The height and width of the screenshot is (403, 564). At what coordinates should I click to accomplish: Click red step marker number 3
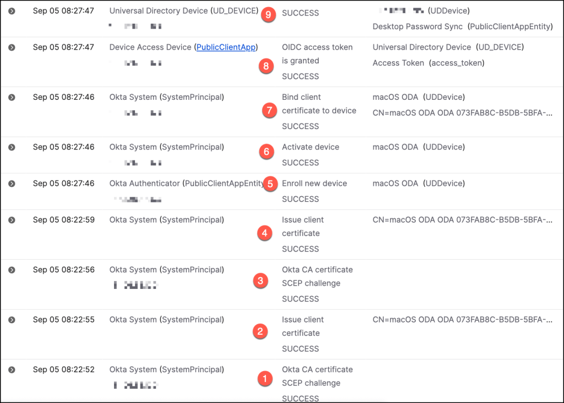pyautogui.click(x=260, y=281)
